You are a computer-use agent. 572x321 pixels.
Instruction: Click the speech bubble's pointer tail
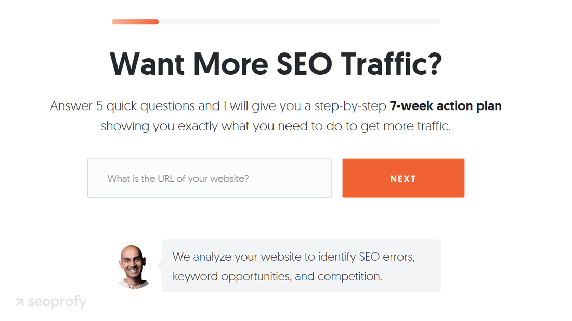pos(160,265)
